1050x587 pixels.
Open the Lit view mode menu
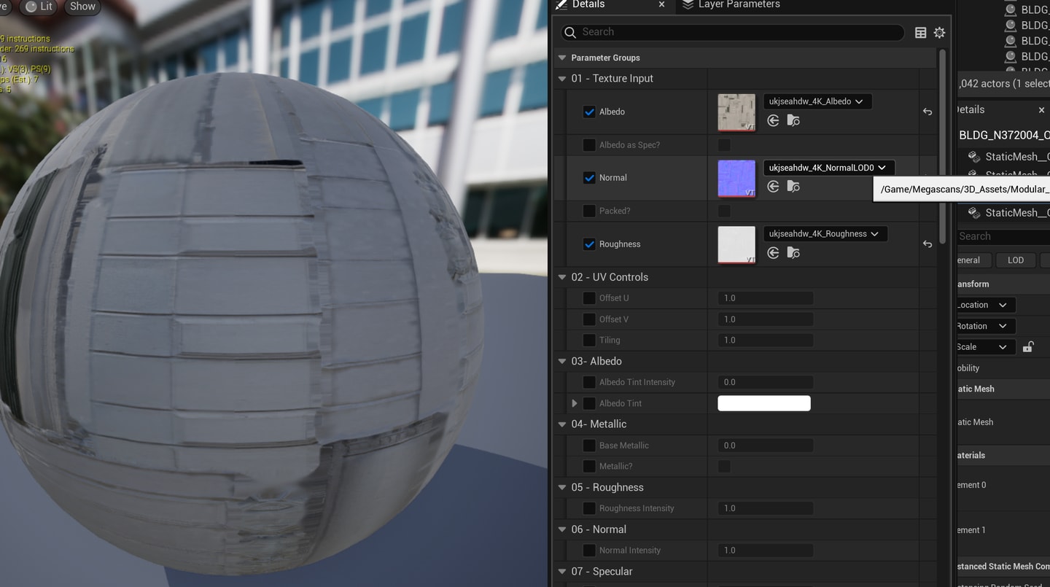[39, 7]
